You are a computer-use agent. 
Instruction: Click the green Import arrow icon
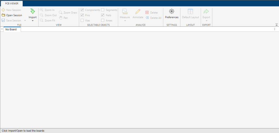[32, 11]
